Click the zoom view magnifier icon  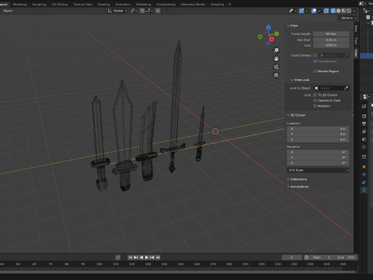click(276, 51)
